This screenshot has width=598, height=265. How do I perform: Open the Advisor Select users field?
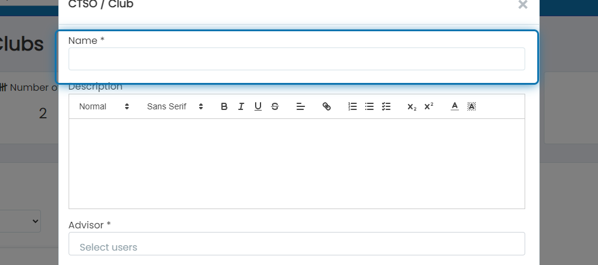tap(297, 244)
